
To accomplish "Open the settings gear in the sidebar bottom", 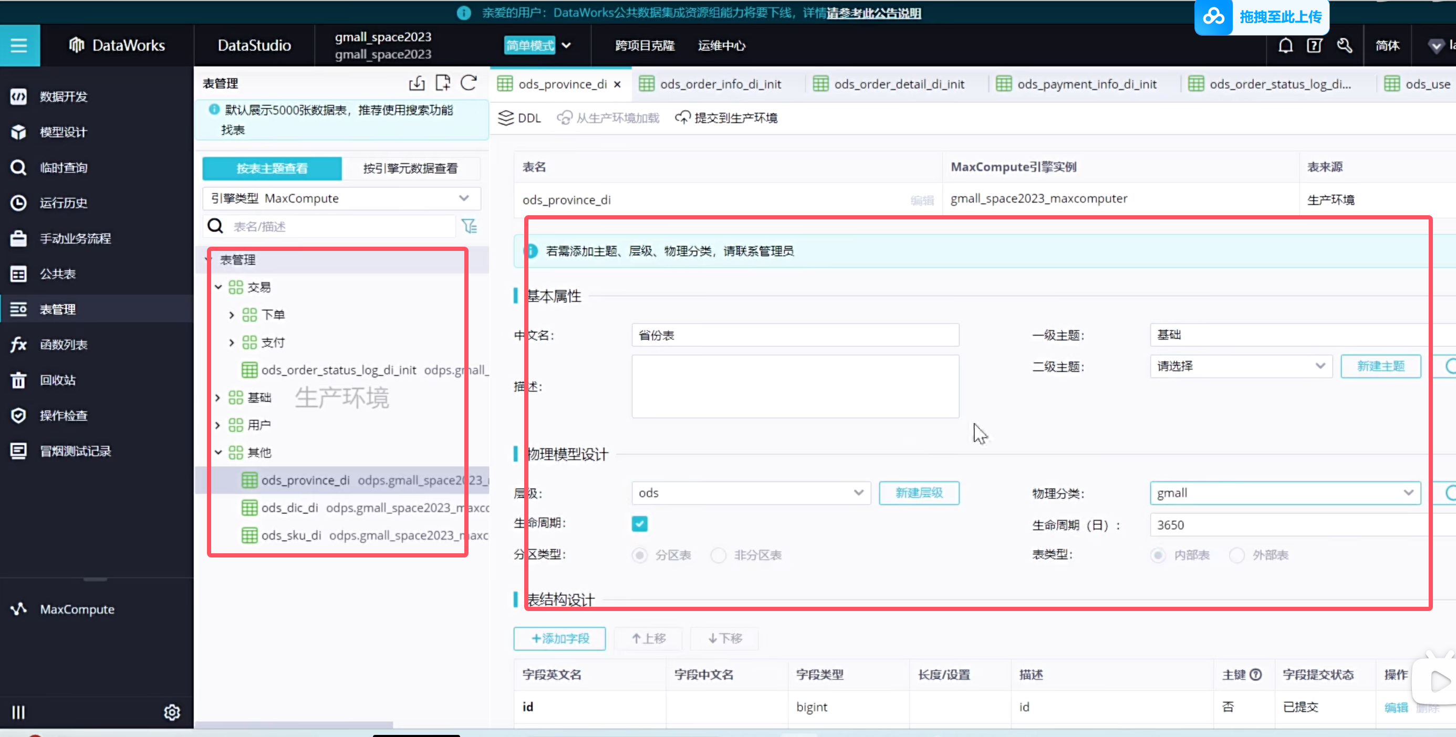I will click(x=172, y=712).
